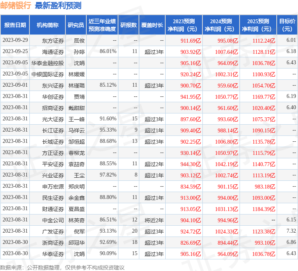Click accuracy value 97.82%
298x271 pixels.
point(108,175)
